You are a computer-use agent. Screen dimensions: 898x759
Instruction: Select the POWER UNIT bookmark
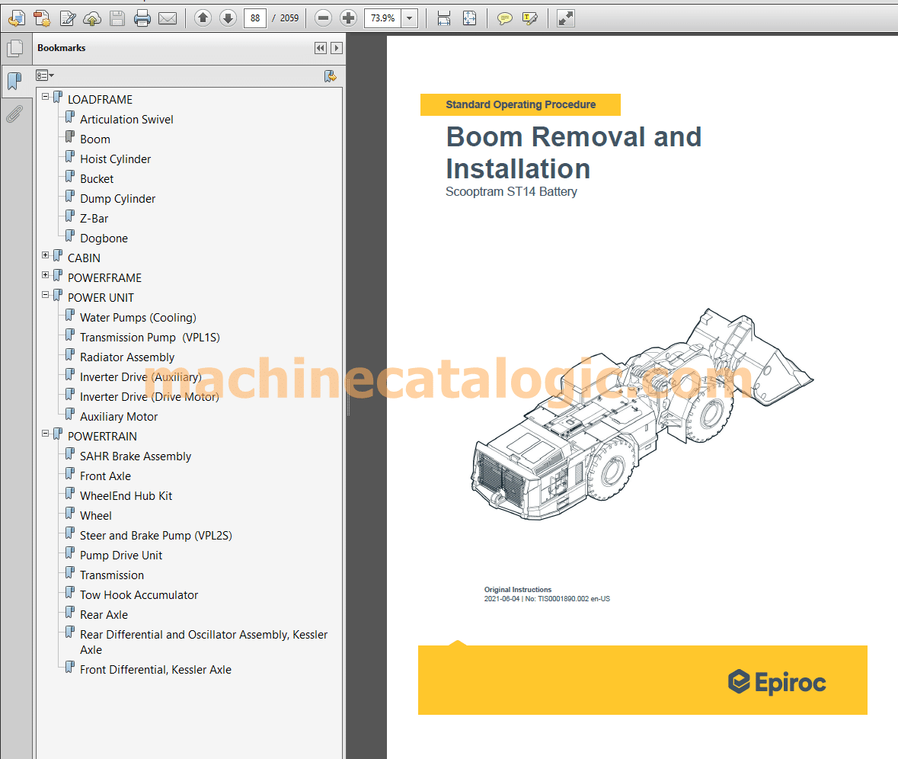click(101, 298)
